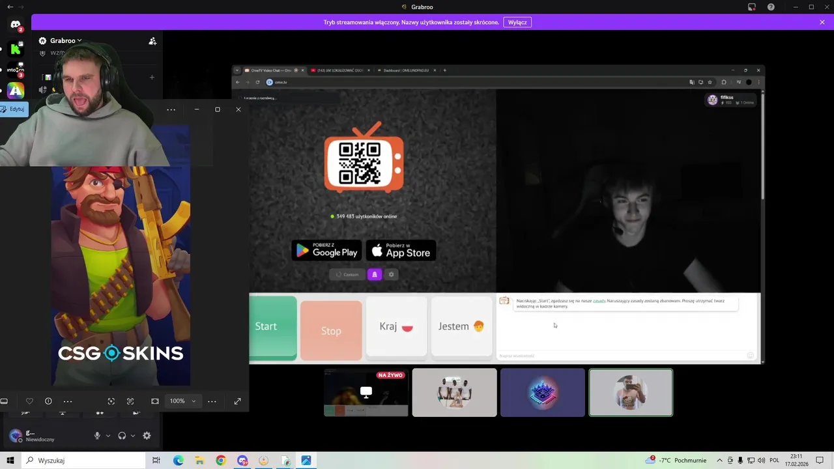Viewport: 834px width, 469px height.
Task: Deafen audio with headphones icon
Action: (x=122, y=436)
